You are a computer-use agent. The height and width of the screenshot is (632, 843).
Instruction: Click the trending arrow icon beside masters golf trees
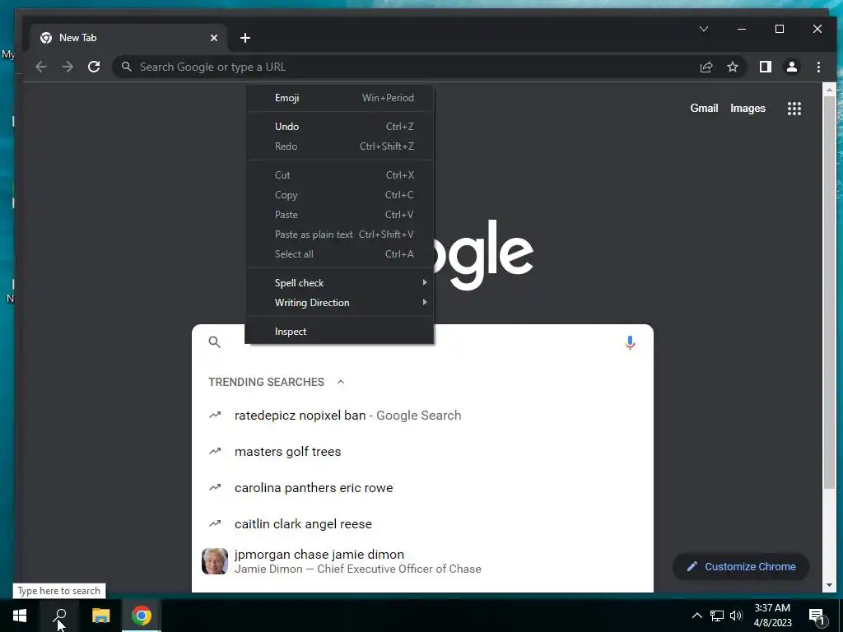point(215,452)
